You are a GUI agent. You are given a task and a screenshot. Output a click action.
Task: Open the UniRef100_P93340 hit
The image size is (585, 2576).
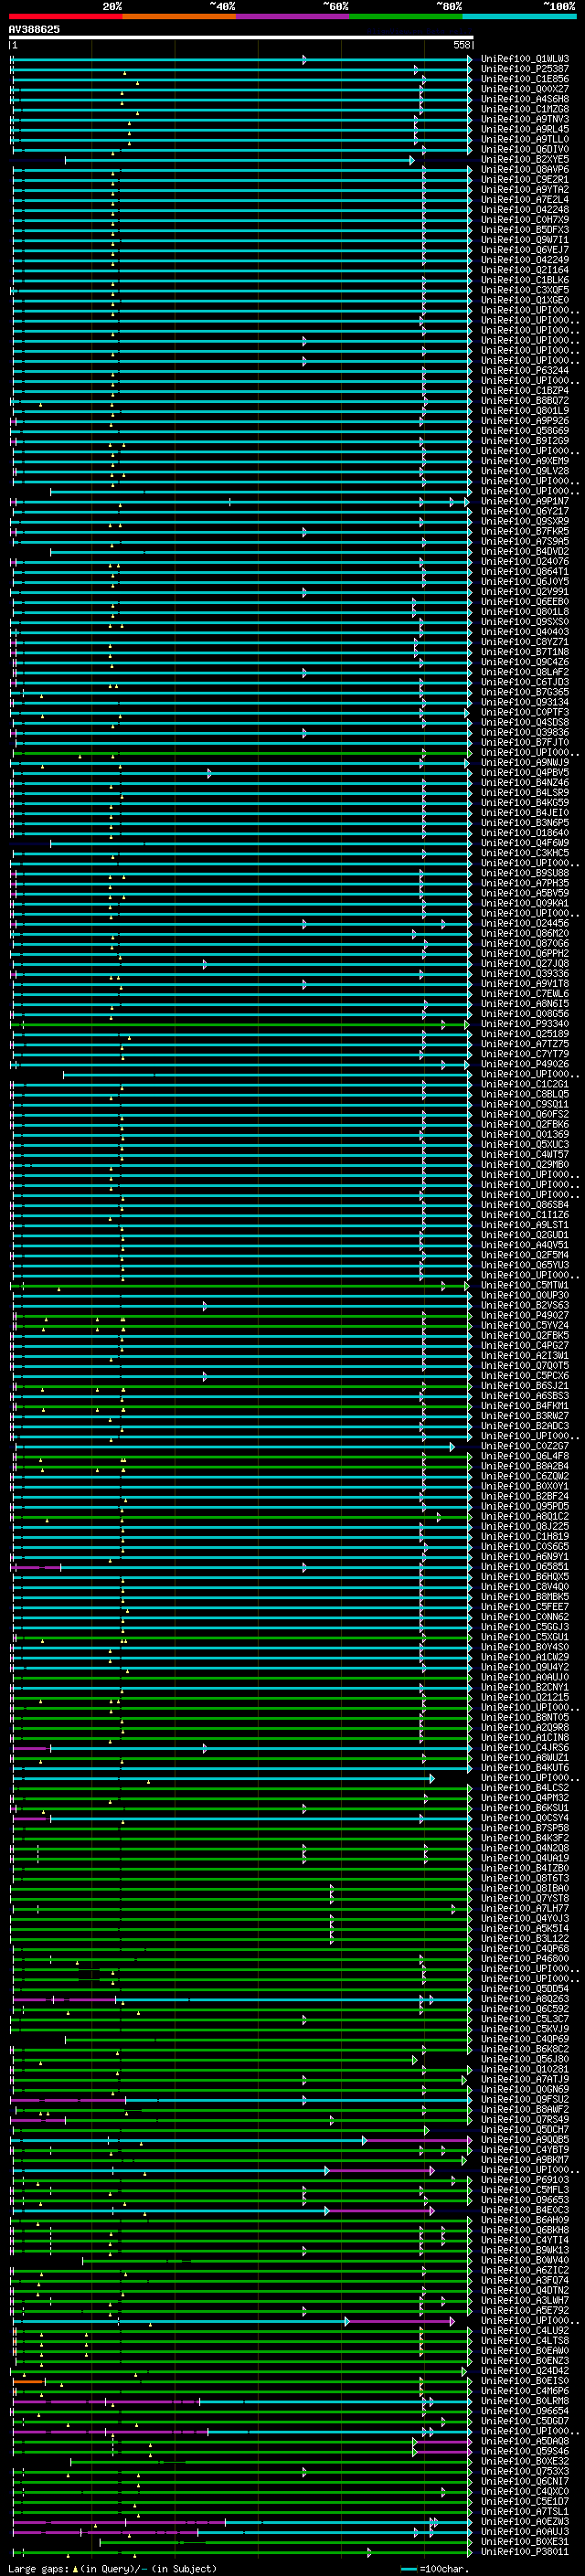[x=525, y=1024]
